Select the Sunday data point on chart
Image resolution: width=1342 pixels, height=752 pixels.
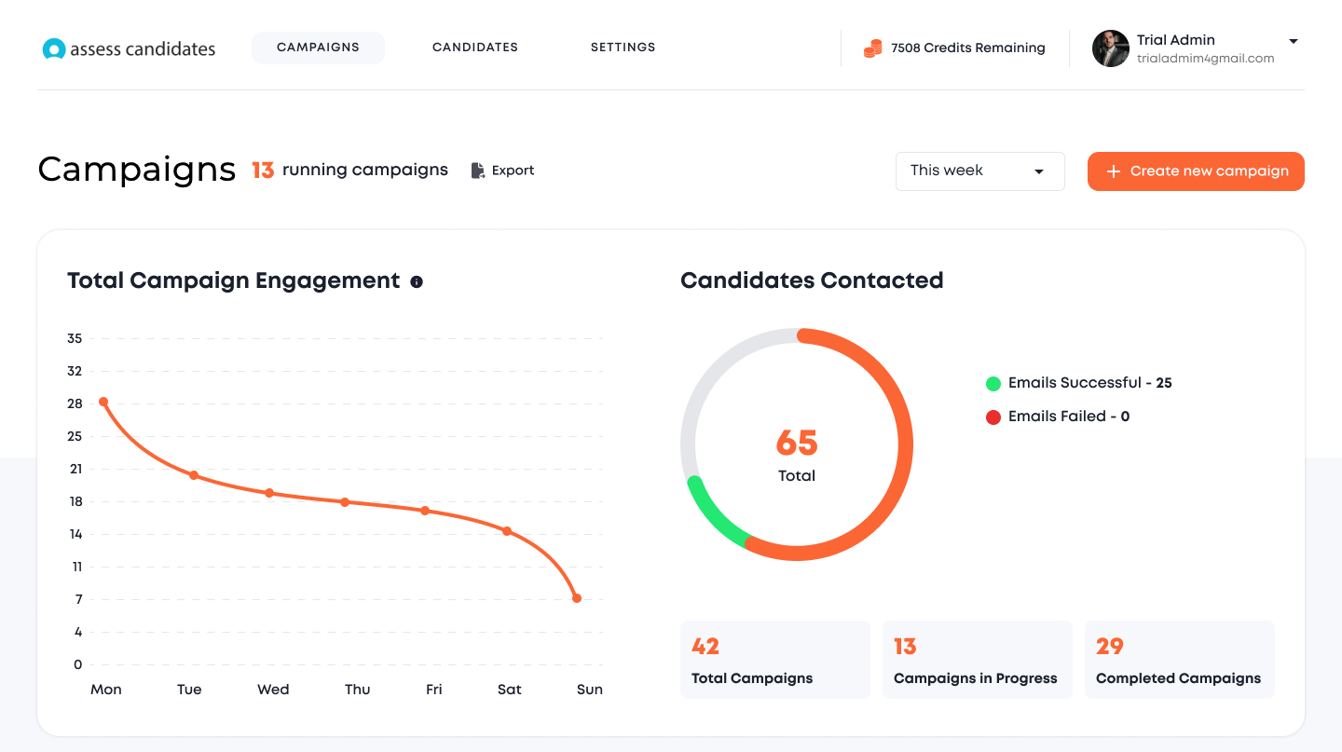(x=577, y=598)
